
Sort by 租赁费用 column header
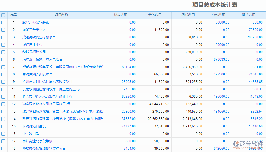tap(188, 15)
